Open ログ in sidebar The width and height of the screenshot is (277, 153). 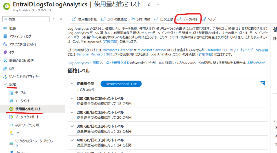click(12, 69)
